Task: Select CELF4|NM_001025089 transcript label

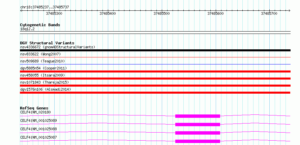Action: click(38, 120)
